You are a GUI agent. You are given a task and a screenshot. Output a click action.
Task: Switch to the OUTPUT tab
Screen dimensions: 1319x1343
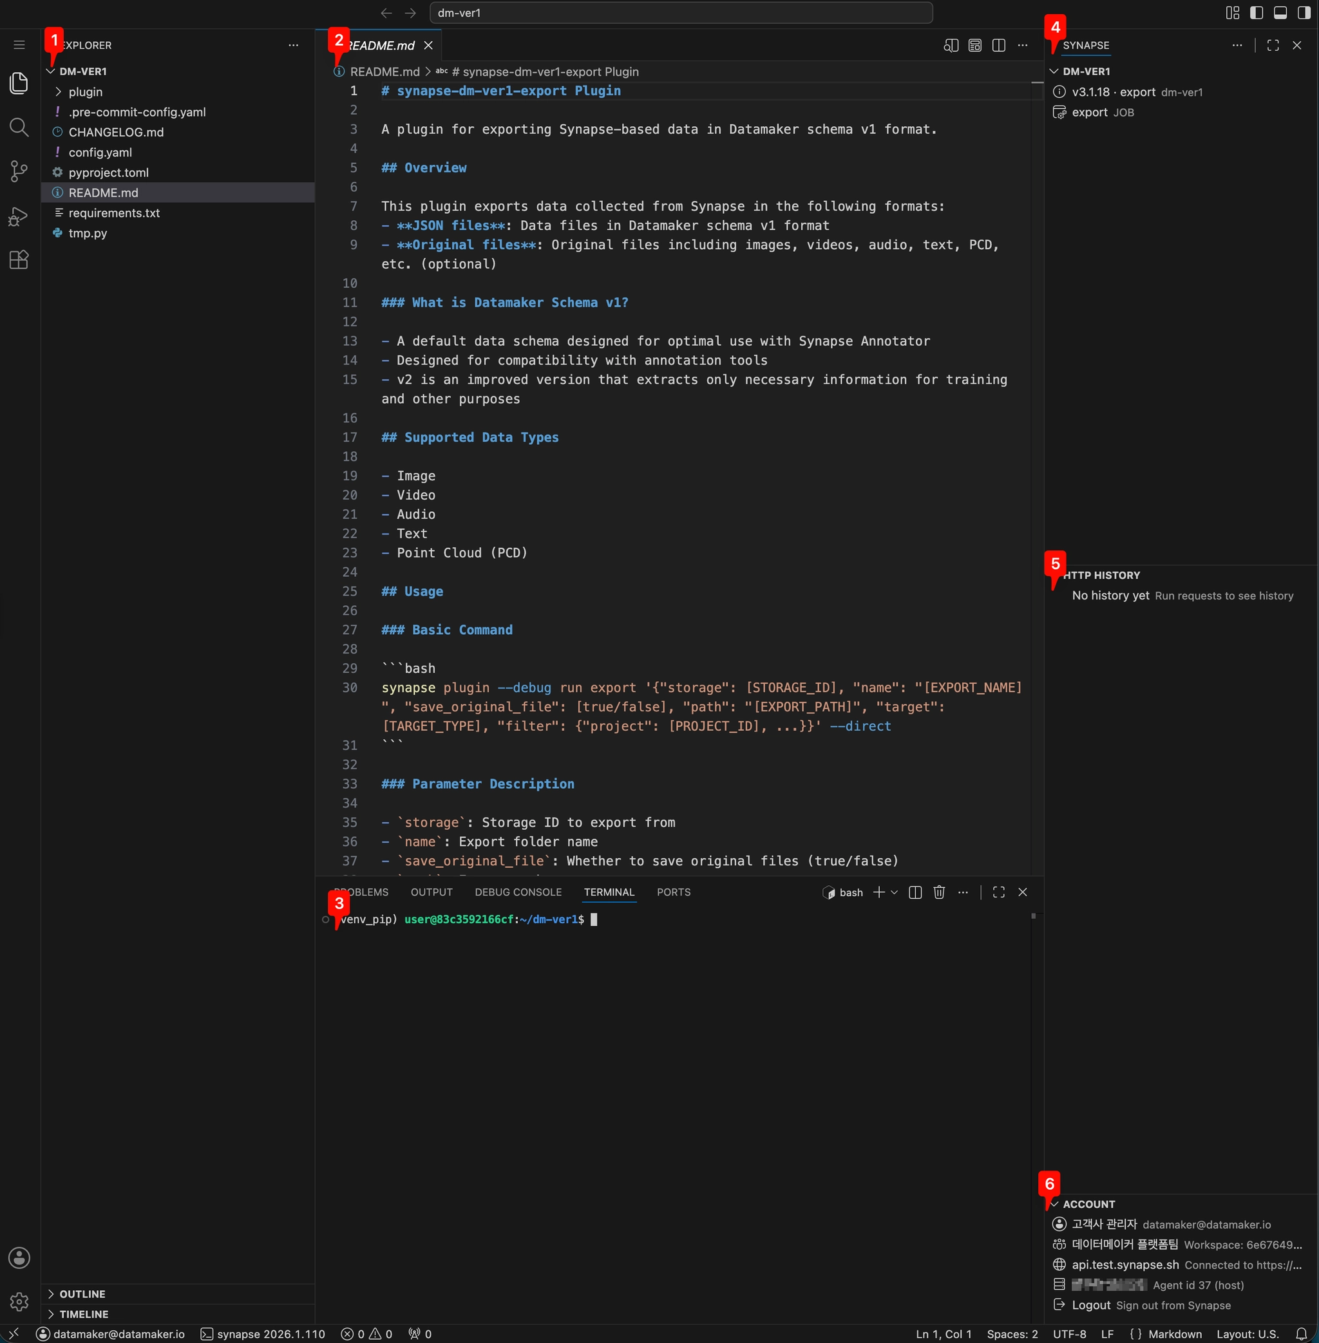tap(432, 892)
